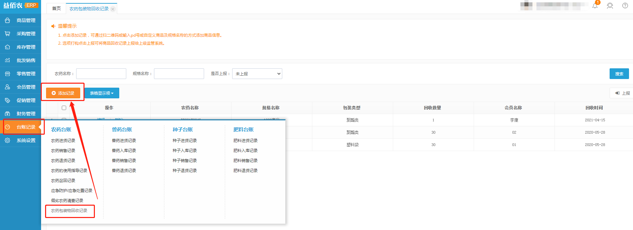Click the help question mark icon

[x=625, y=6]
